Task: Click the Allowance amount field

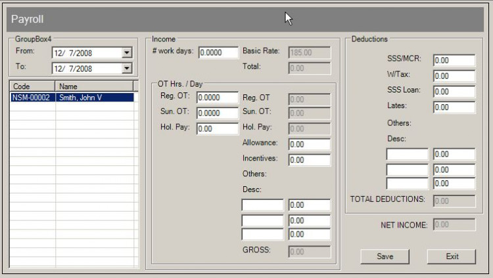Action: tap(309, 144)
